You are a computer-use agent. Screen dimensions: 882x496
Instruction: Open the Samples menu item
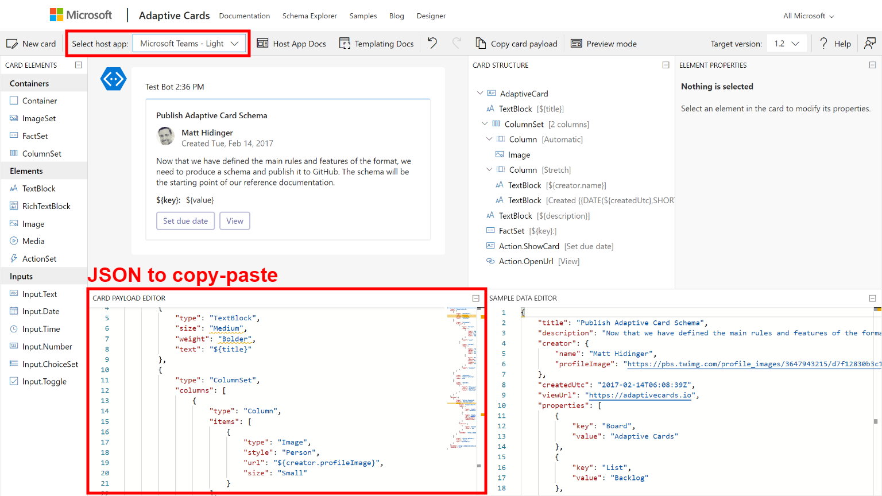363,15
